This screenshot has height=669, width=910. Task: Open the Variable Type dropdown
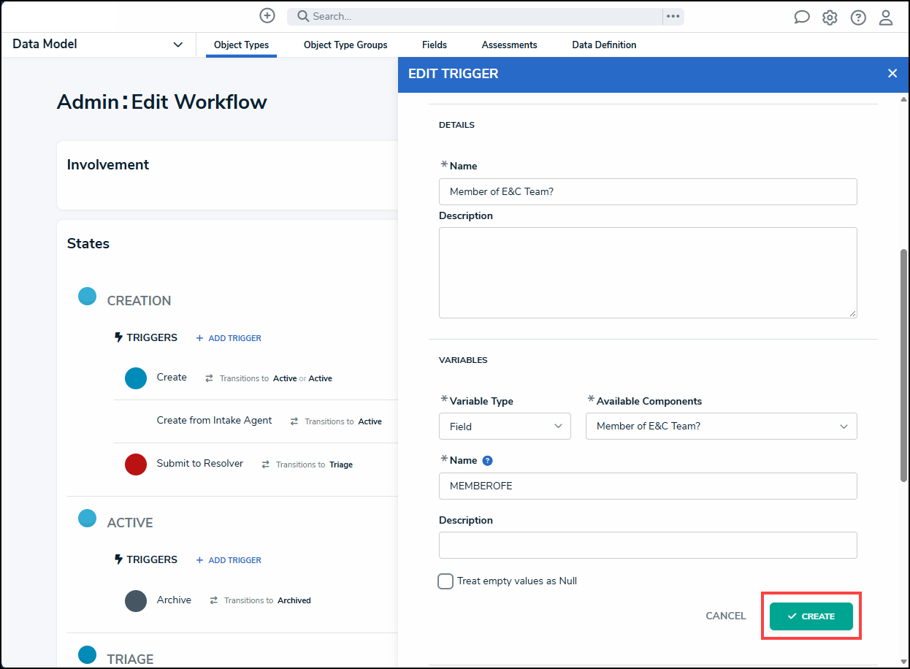tap(505, 427)
